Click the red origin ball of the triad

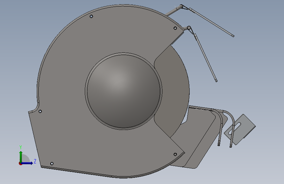(x=20, y=163)
